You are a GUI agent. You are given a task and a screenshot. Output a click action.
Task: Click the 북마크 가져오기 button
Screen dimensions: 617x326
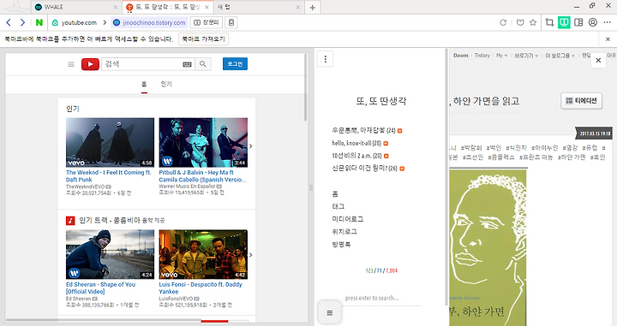[203, 39]
